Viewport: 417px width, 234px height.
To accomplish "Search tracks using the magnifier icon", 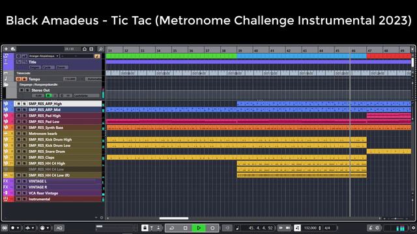I will [100, 49].
